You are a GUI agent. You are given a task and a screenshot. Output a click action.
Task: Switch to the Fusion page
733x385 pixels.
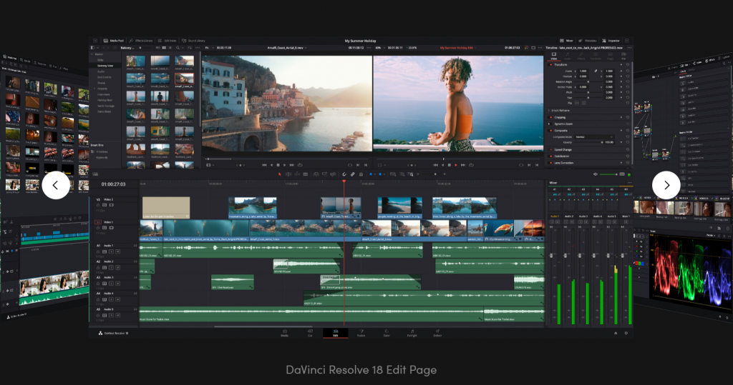(x=361, y=333)
